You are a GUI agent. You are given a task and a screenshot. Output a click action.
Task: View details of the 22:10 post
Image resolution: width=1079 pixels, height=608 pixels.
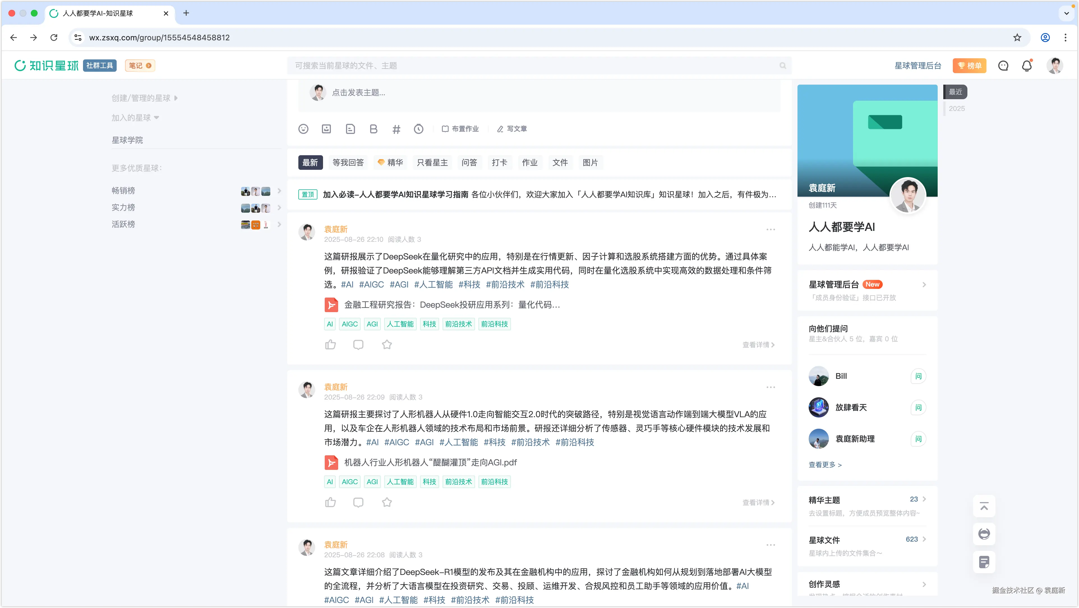click(758, 345)
